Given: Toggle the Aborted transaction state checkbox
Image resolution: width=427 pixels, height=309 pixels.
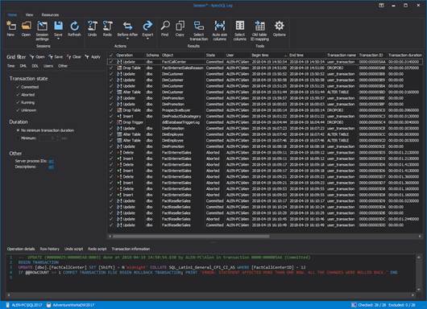Looking at the screenshot, I should 18,95.
